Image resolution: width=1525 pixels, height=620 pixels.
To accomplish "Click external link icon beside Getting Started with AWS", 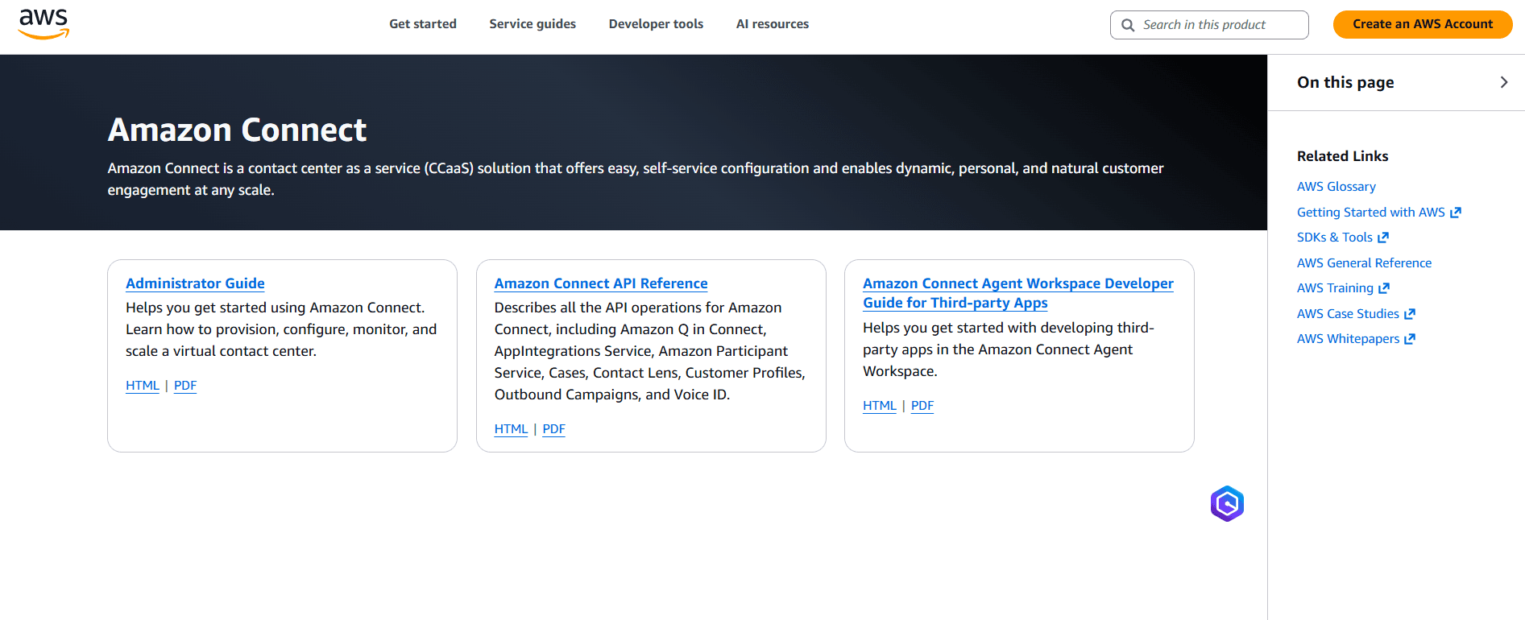I will coord(1456,213).
